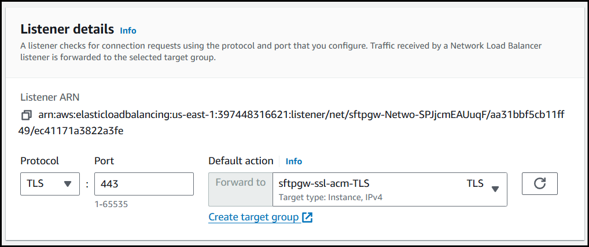Click the TLS value in the Protocol selector
Screen dimensions: 589x247
[x=36, y=184]
